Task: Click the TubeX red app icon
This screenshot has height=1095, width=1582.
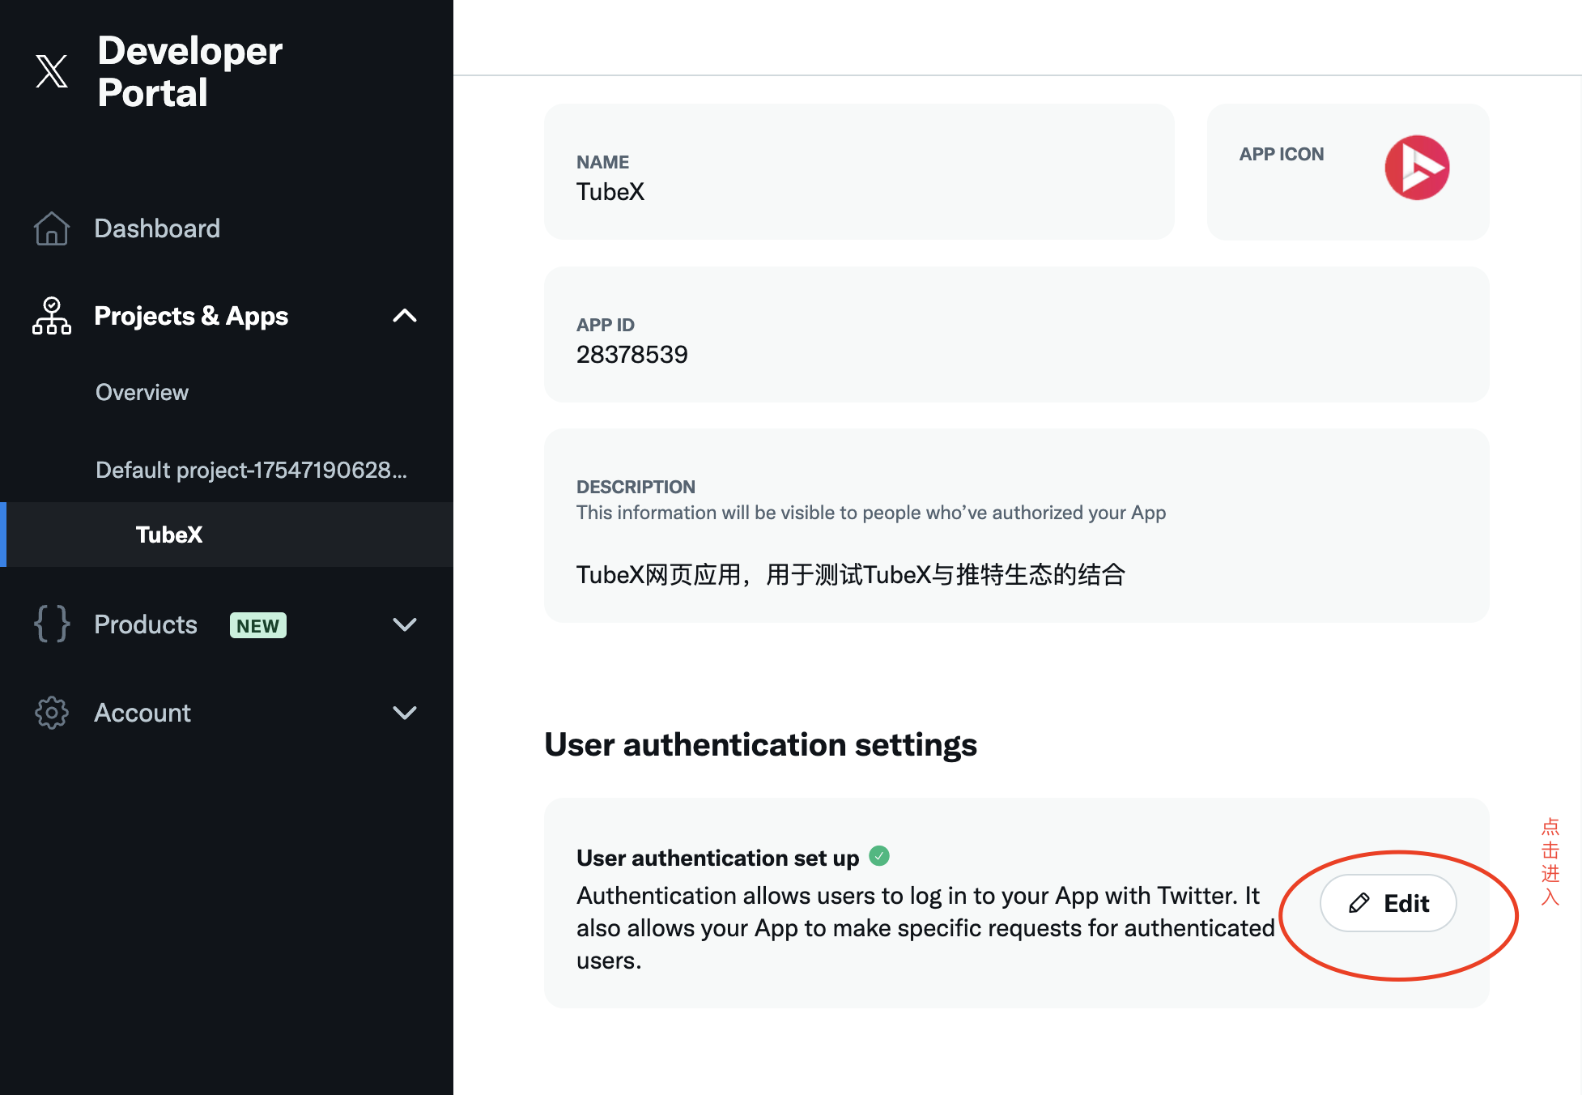Action: [1416, 168]
